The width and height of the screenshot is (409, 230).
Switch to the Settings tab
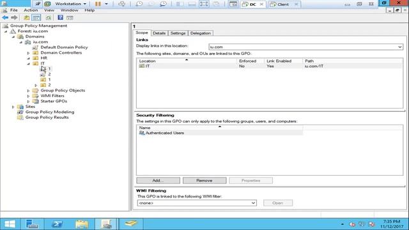point(178,33)
